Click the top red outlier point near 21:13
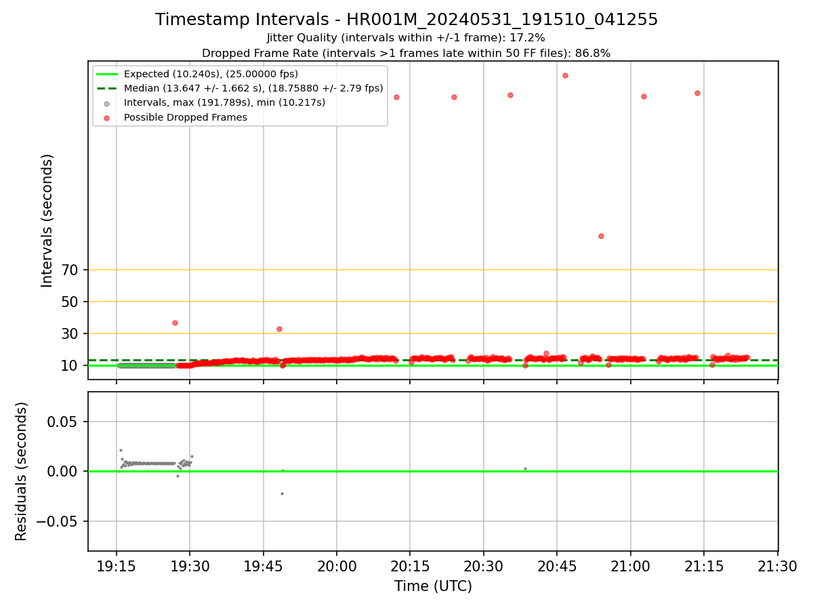Image resolution: width=813 pixels, height=610 pixels. [697, 93]
